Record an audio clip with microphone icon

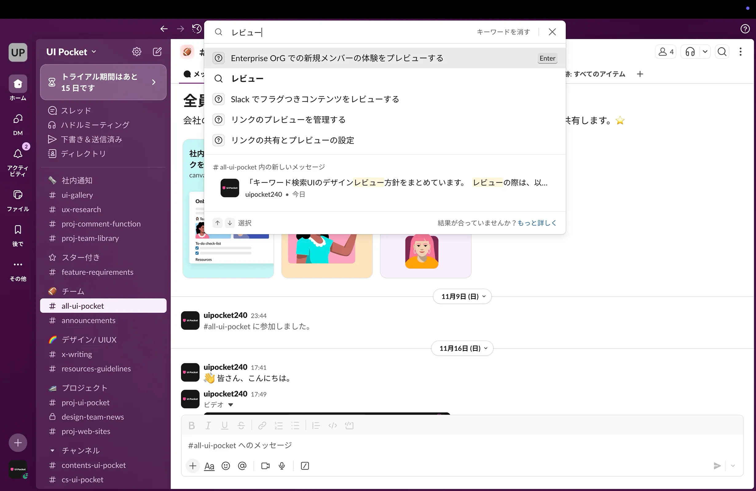click(x=282, y=466)
